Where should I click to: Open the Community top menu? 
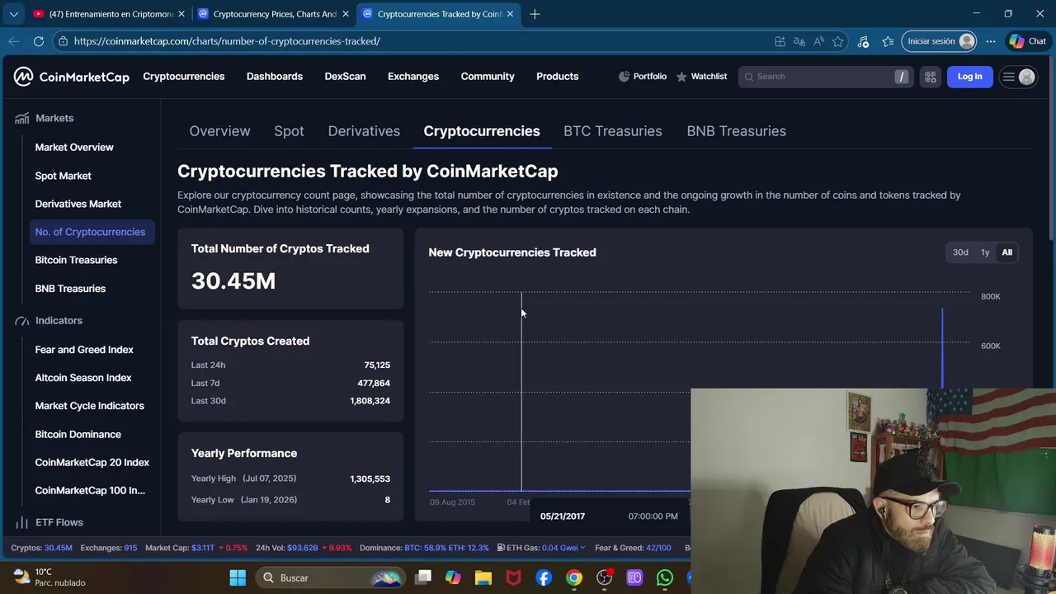tap(488, 77)
